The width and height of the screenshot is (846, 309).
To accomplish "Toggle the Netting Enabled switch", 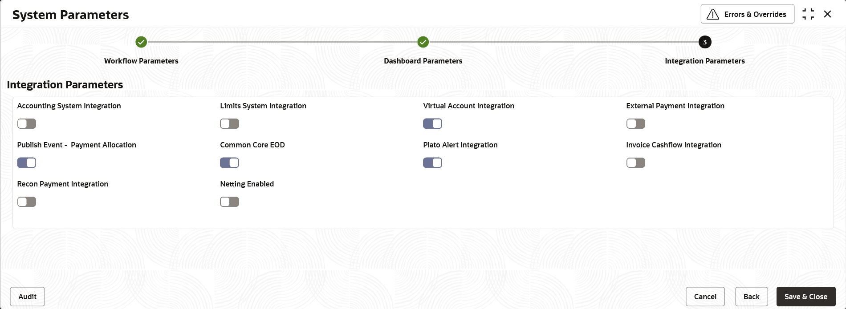I will point(230,202).
